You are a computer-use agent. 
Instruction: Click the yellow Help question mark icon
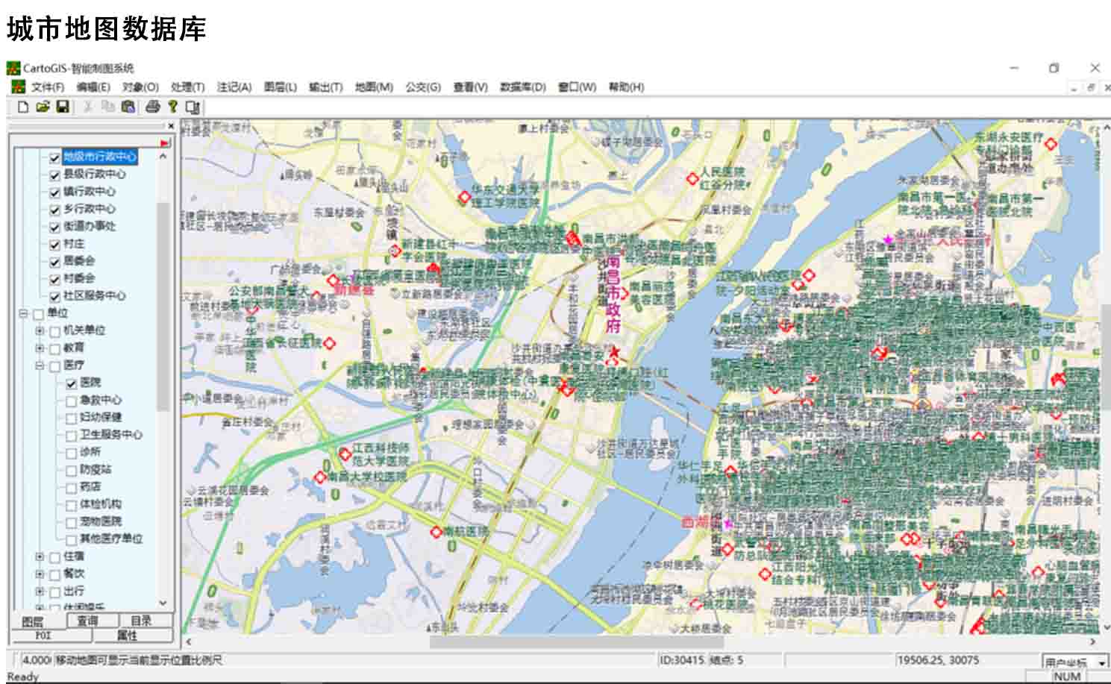tap(172, 107)
